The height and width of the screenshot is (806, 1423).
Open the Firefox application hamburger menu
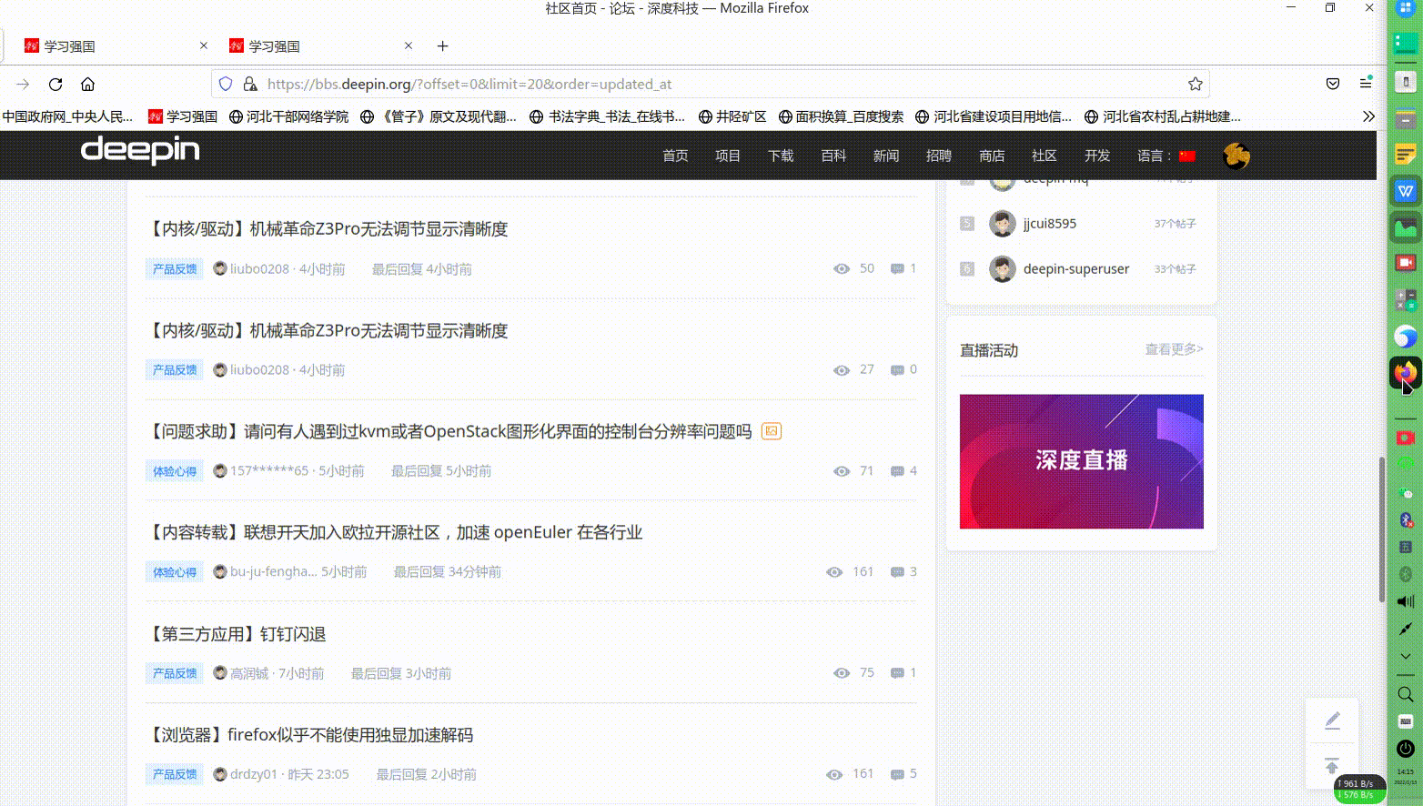pos(1365,83)
